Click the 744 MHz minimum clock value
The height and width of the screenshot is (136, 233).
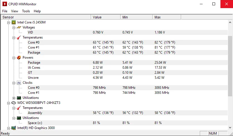[129, 93]
